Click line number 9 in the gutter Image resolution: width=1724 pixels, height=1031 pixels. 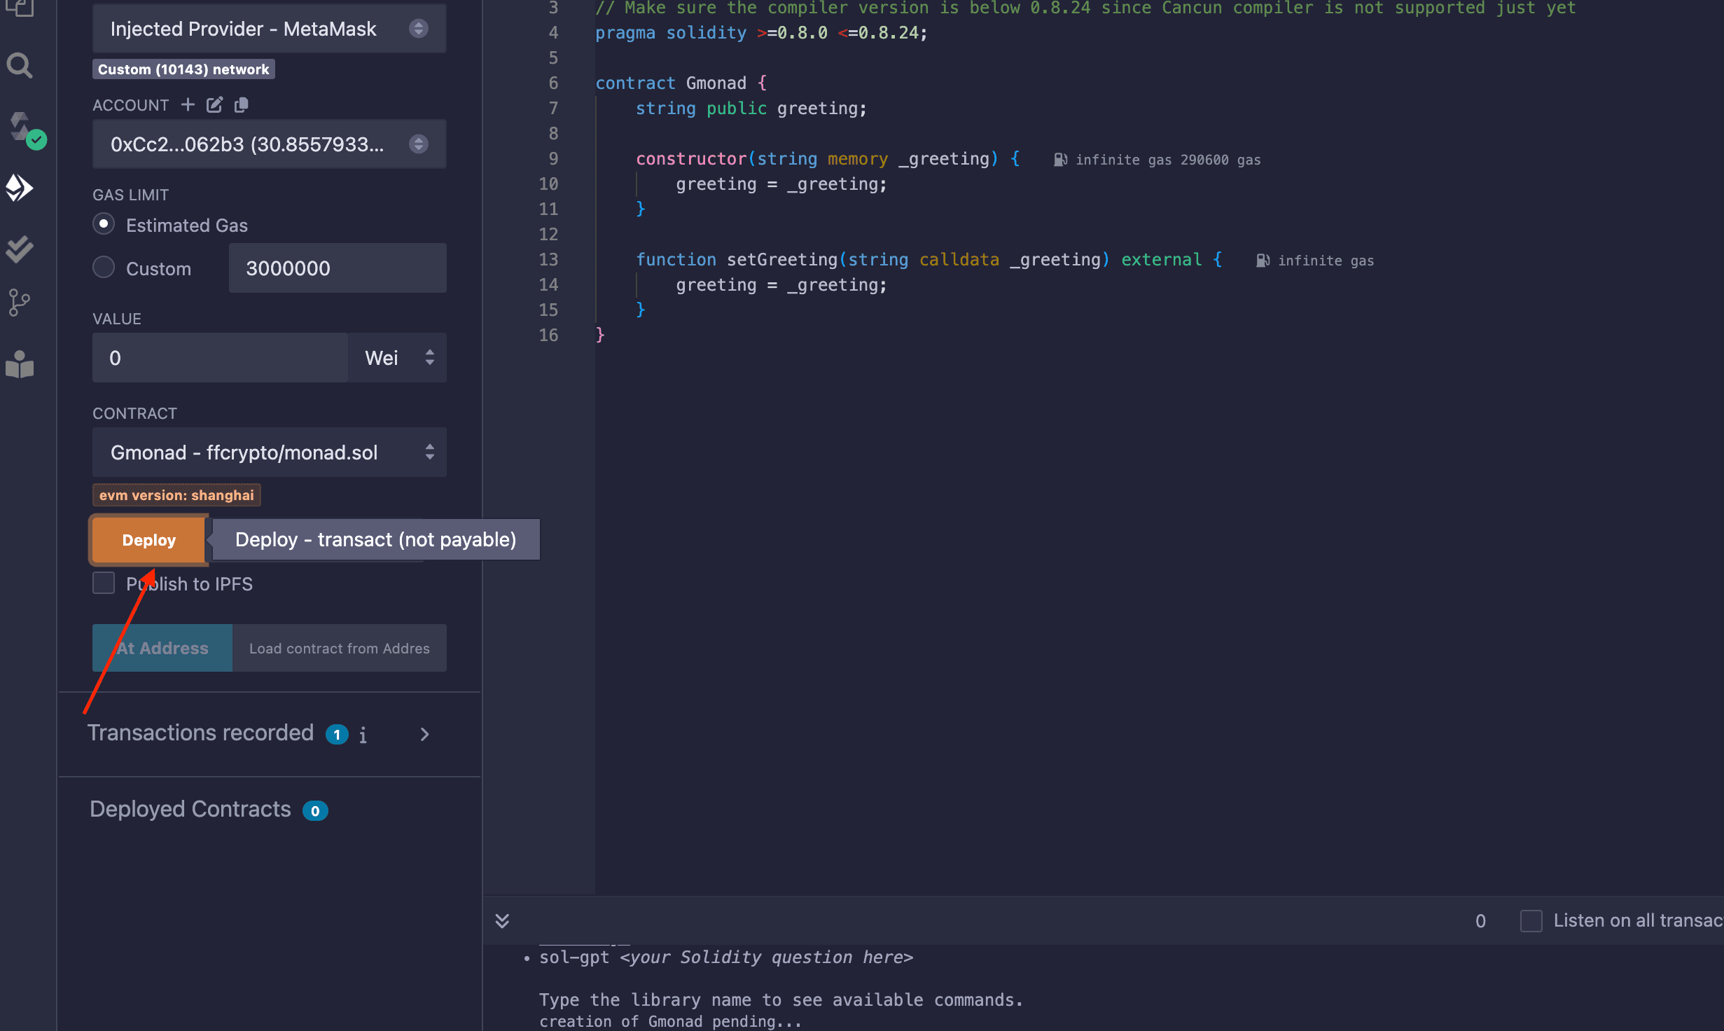pos(553,159)
